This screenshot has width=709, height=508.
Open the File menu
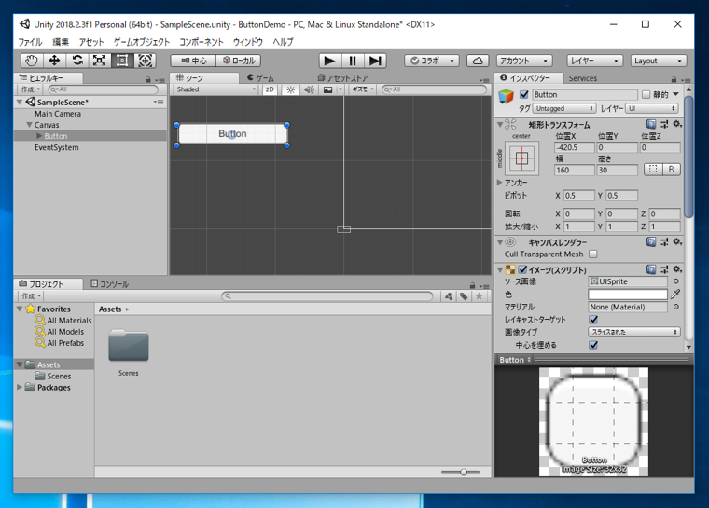(30, 42)
